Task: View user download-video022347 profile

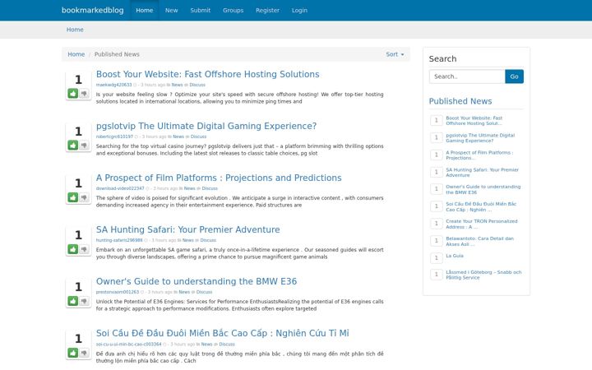Action: point(120,188)
